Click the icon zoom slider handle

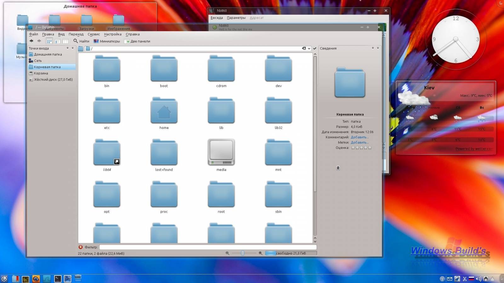(243, 253)
